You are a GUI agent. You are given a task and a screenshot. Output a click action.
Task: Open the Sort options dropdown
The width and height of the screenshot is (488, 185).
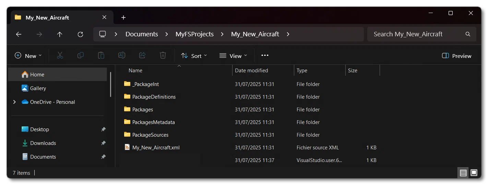[x=194, y=56]
